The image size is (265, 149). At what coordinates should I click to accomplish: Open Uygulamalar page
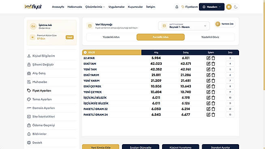(x=116, y=7)
